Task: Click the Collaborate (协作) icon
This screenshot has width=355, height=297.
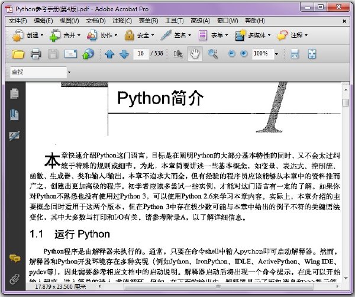Action: (92, 35)
